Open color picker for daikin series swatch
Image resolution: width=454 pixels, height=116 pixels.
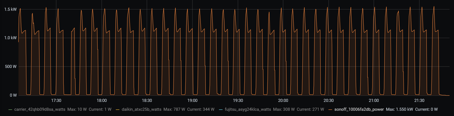click(117, 110)
